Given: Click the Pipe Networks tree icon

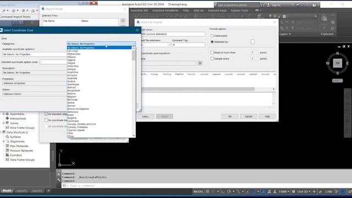Looking at the screenshot, I should [7, 146].
